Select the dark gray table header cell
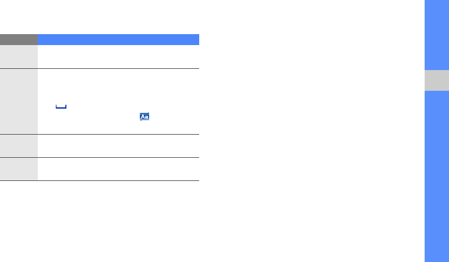 coord(18,40)
